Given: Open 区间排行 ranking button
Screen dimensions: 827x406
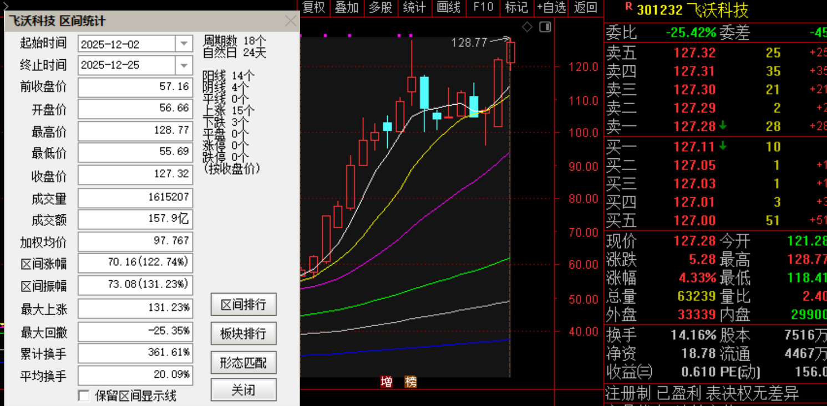Looking at the screenshot, I should pos(243,305).
